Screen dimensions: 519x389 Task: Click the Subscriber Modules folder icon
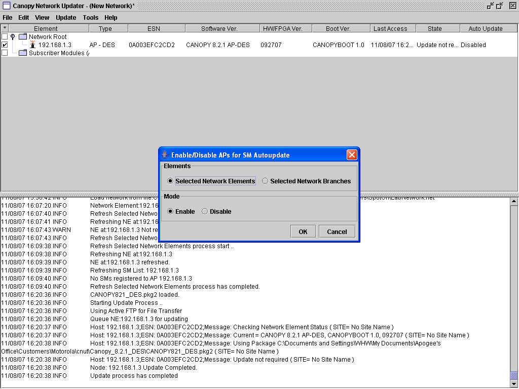(x=23, y=53)
